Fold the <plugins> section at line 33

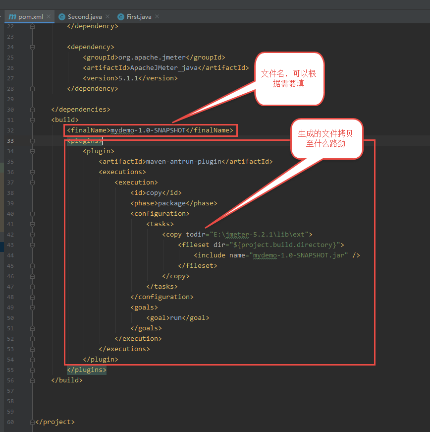coord(33,141)
